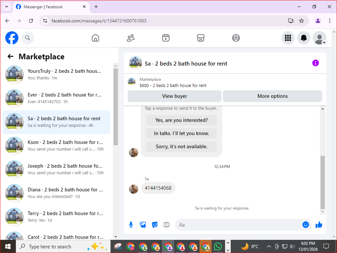The height and width of the screenshot is (253, 337).
Task: Open the Facebook search icon
Action: 28,38
